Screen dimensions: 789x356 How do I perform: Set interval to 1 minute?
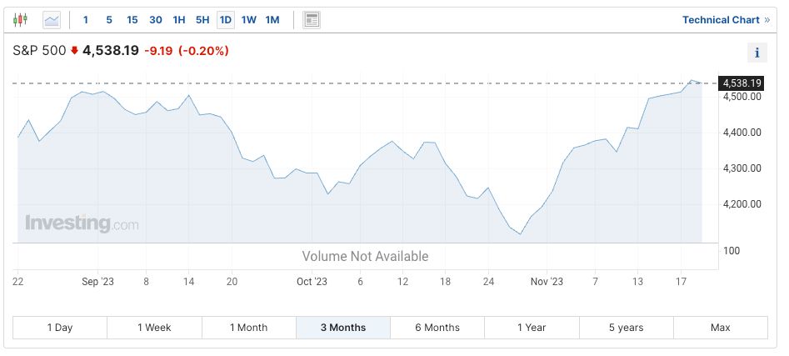[86, 19]
